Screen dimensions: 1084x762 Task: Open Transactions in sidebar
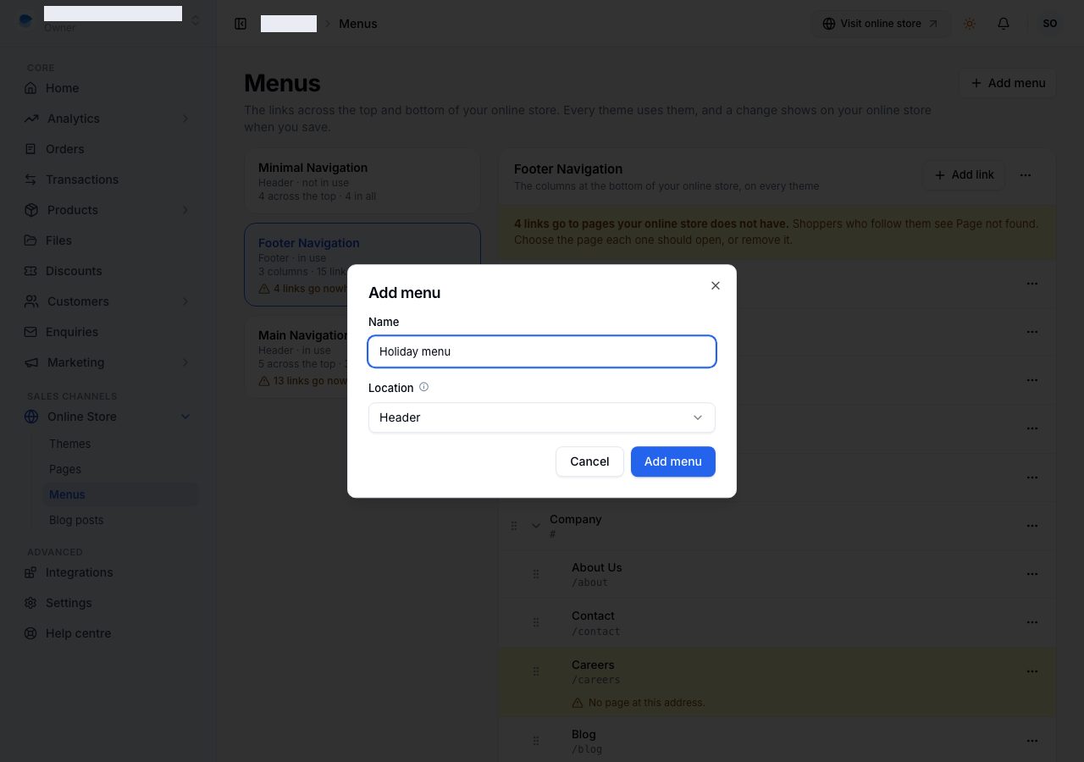coord(108,179)
